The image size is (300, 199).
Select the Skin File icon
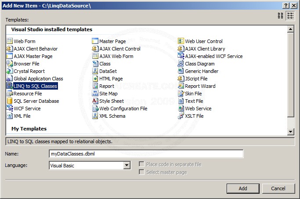[x=181, y=94]
